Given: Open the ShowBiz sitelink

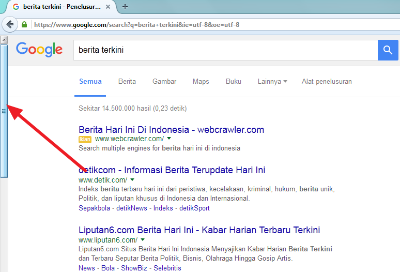Looking at the screenshot, I should [x=134, y=268].
